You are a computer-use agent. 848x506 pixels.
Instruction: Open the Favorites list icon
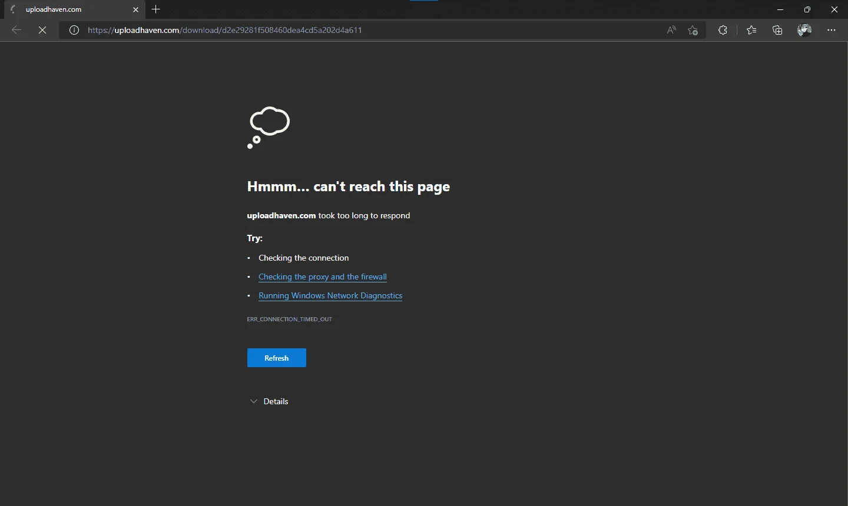pyautogui.click(x=751, y=30)
